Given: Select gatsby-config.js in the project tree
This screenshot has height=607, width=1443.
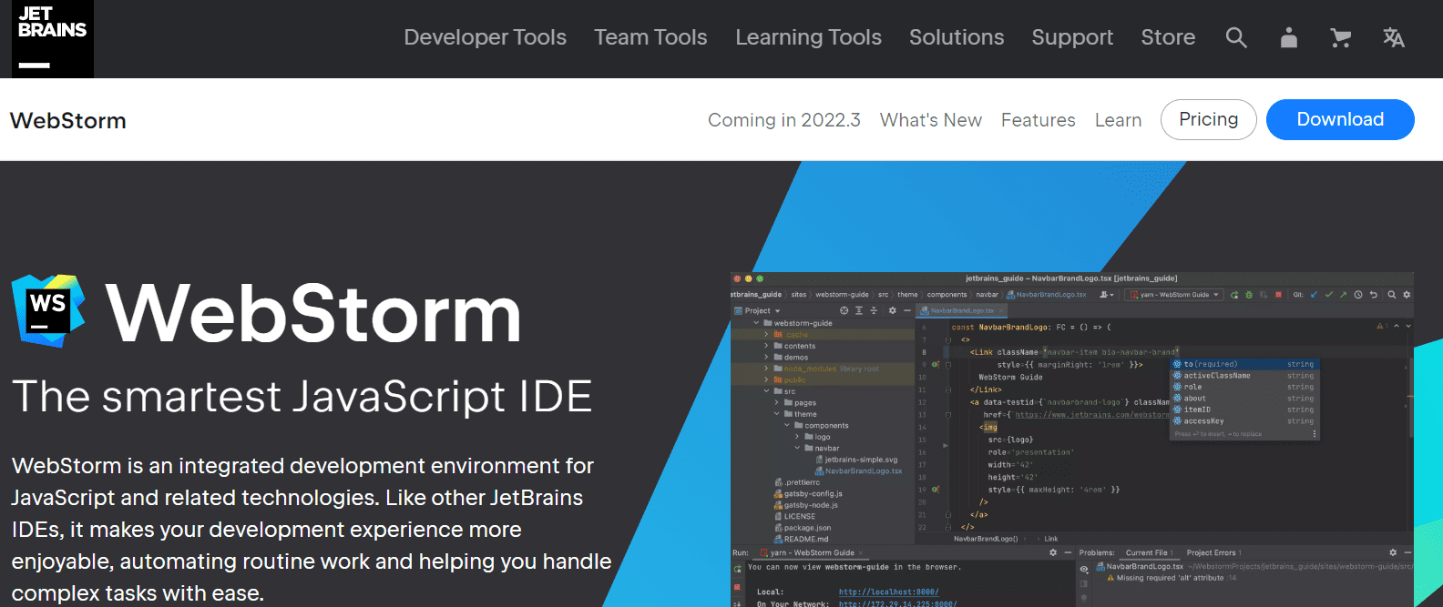Looking at the screenshot, I should click(808, 493).
